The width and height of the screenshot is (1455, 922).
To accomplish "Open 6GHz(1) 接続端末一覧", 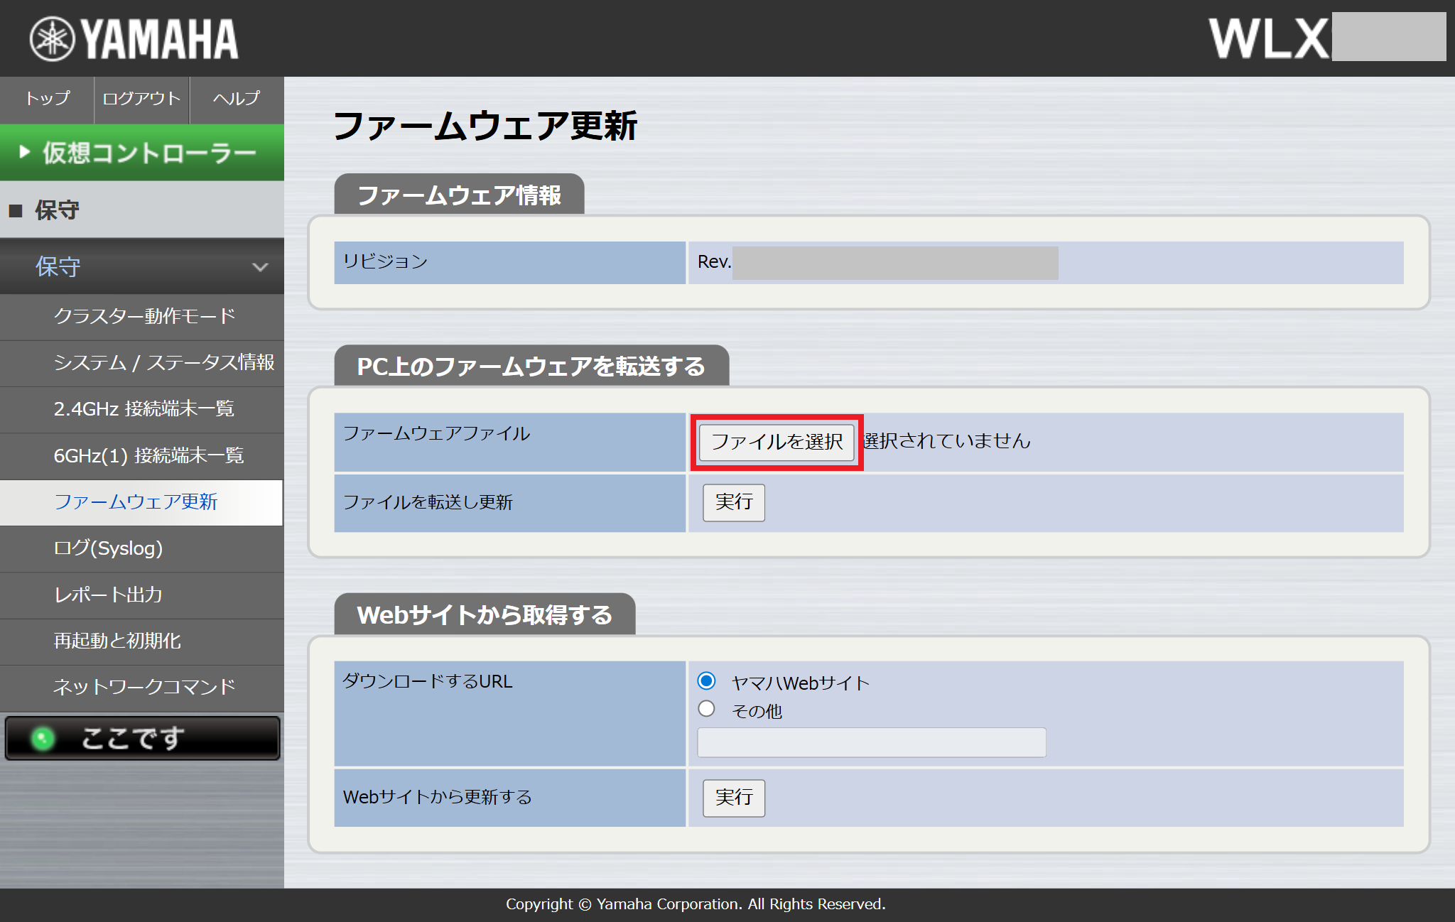I will click(142, 456).
